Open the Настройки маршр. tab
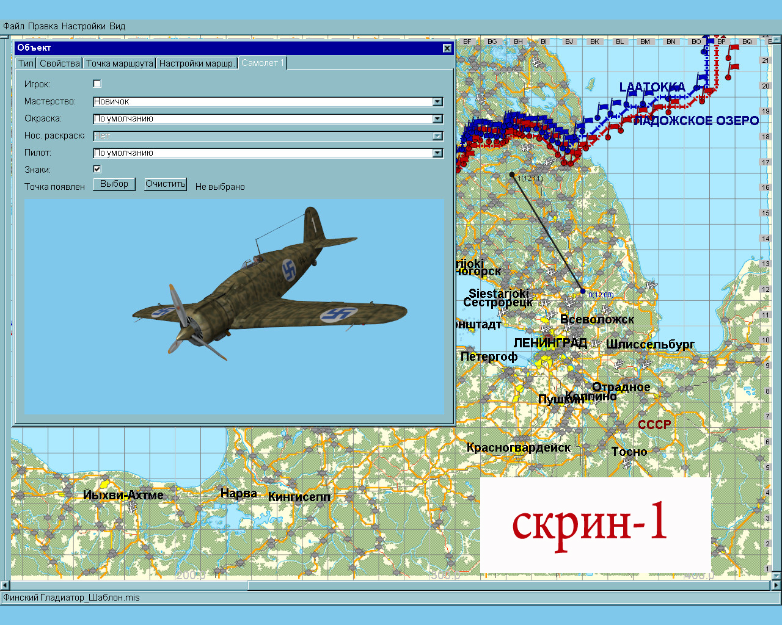This screenshot has width=782, height=625. 196,63
